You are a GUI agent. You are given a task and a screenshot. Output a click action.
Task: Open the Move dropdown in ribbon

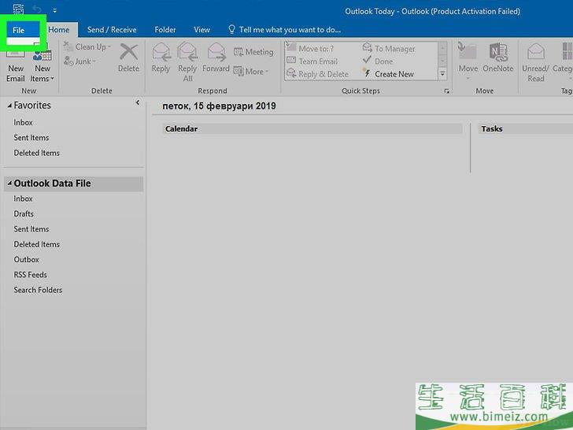(x=468, y=69)
